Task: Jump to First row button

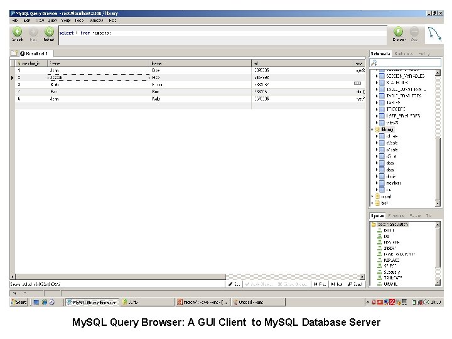Action: [320, 284]
